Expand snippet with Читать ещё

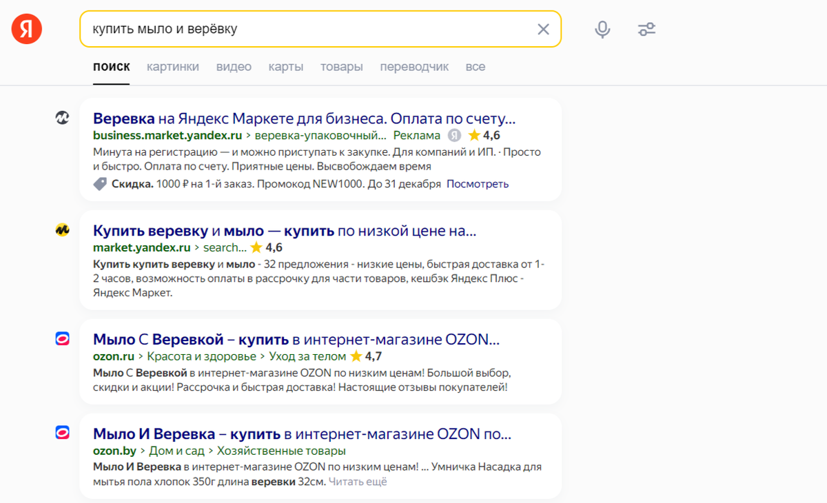click(358, 482)
